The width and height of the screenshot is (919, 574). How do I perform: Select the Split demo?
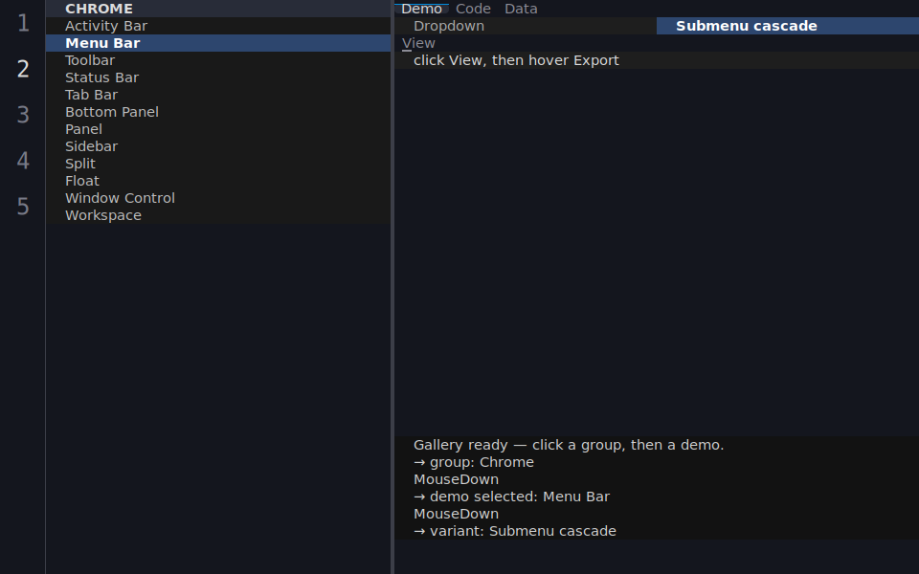point(218,164)
